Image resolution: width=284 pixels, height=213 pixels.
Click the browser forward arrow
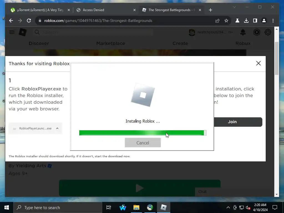pos(20,21)
